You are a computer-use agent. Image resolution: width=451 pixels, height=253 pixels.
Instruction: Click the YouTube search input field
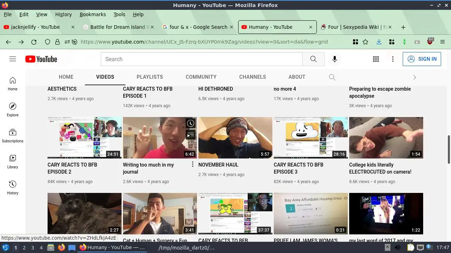point(202,59)
